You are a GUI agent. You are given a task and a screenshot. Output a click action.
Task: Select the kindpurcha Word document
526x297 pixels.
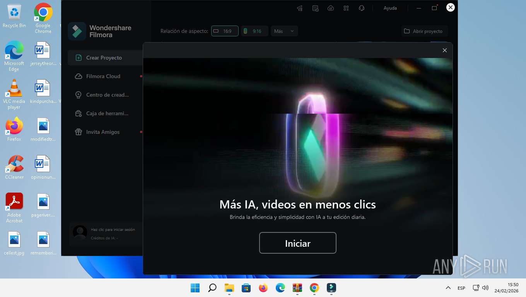click(43, 92)
